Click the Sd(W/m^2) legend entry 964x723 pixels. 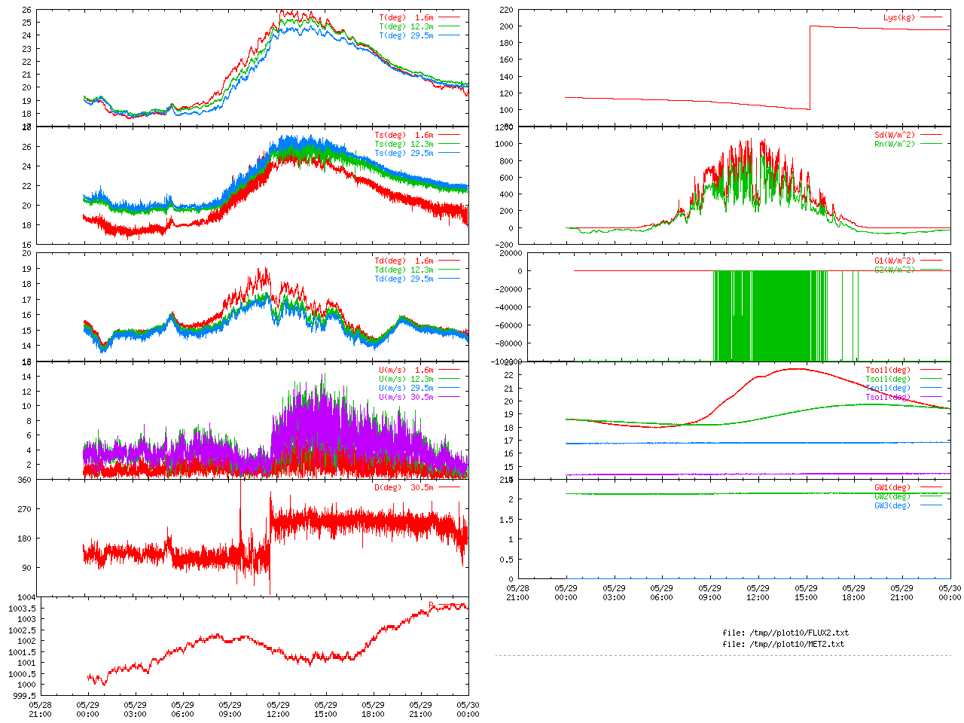coord(894,135)
